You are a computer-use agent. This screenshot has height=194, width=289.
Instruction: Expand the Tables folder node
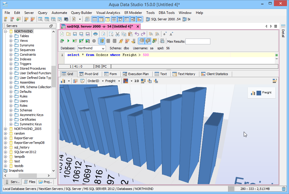[11, 36]
